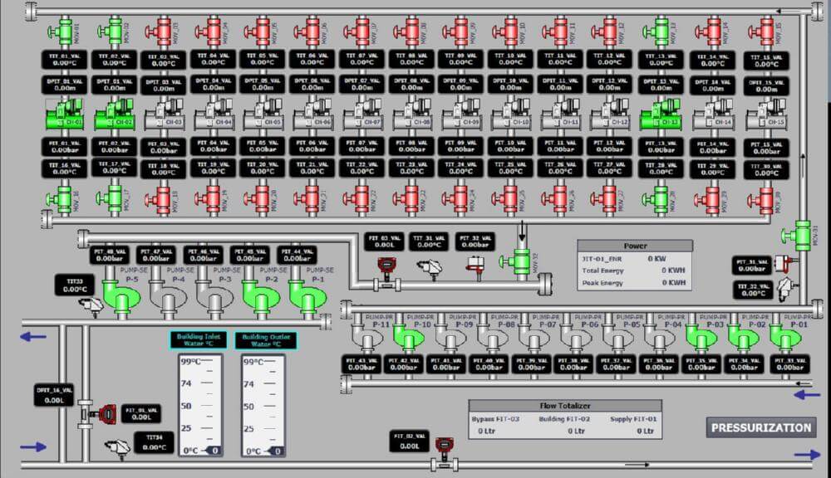This screenshot has width=831, height=478.
Task: Click the PRESSURIZATION button
Action: [760, 427]
